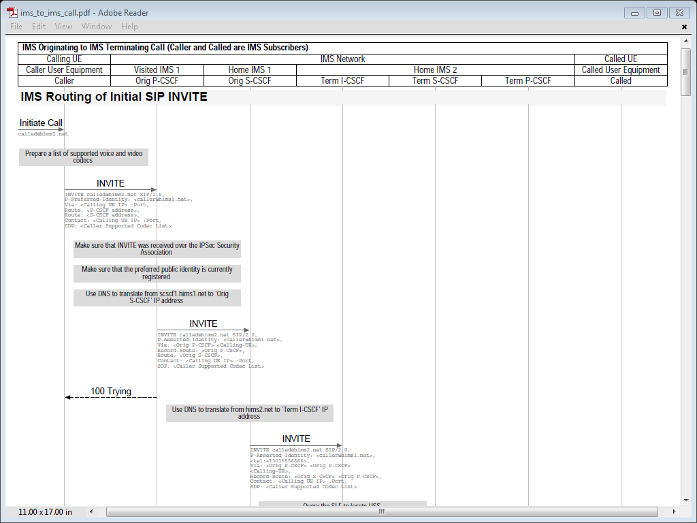Open the Window menu
The width and height of the screenshot is (697, 523).
97,27
